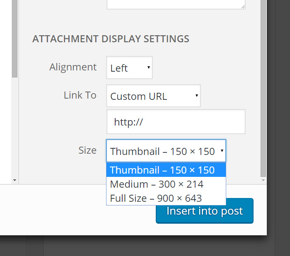Click right sidebar scrollbar down arrow
Screen dimensions: 290x256
[x=263, y=180]
